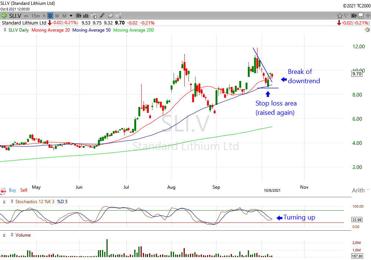Click the Volume indicator label

pos(23,235)
